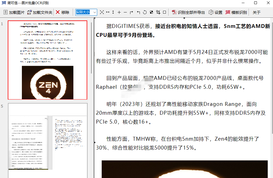Click the text '据DIGITIMES获悉' in preview
Image resolution: width=273 pixels, height=178 pixels.
coord(128,26)
